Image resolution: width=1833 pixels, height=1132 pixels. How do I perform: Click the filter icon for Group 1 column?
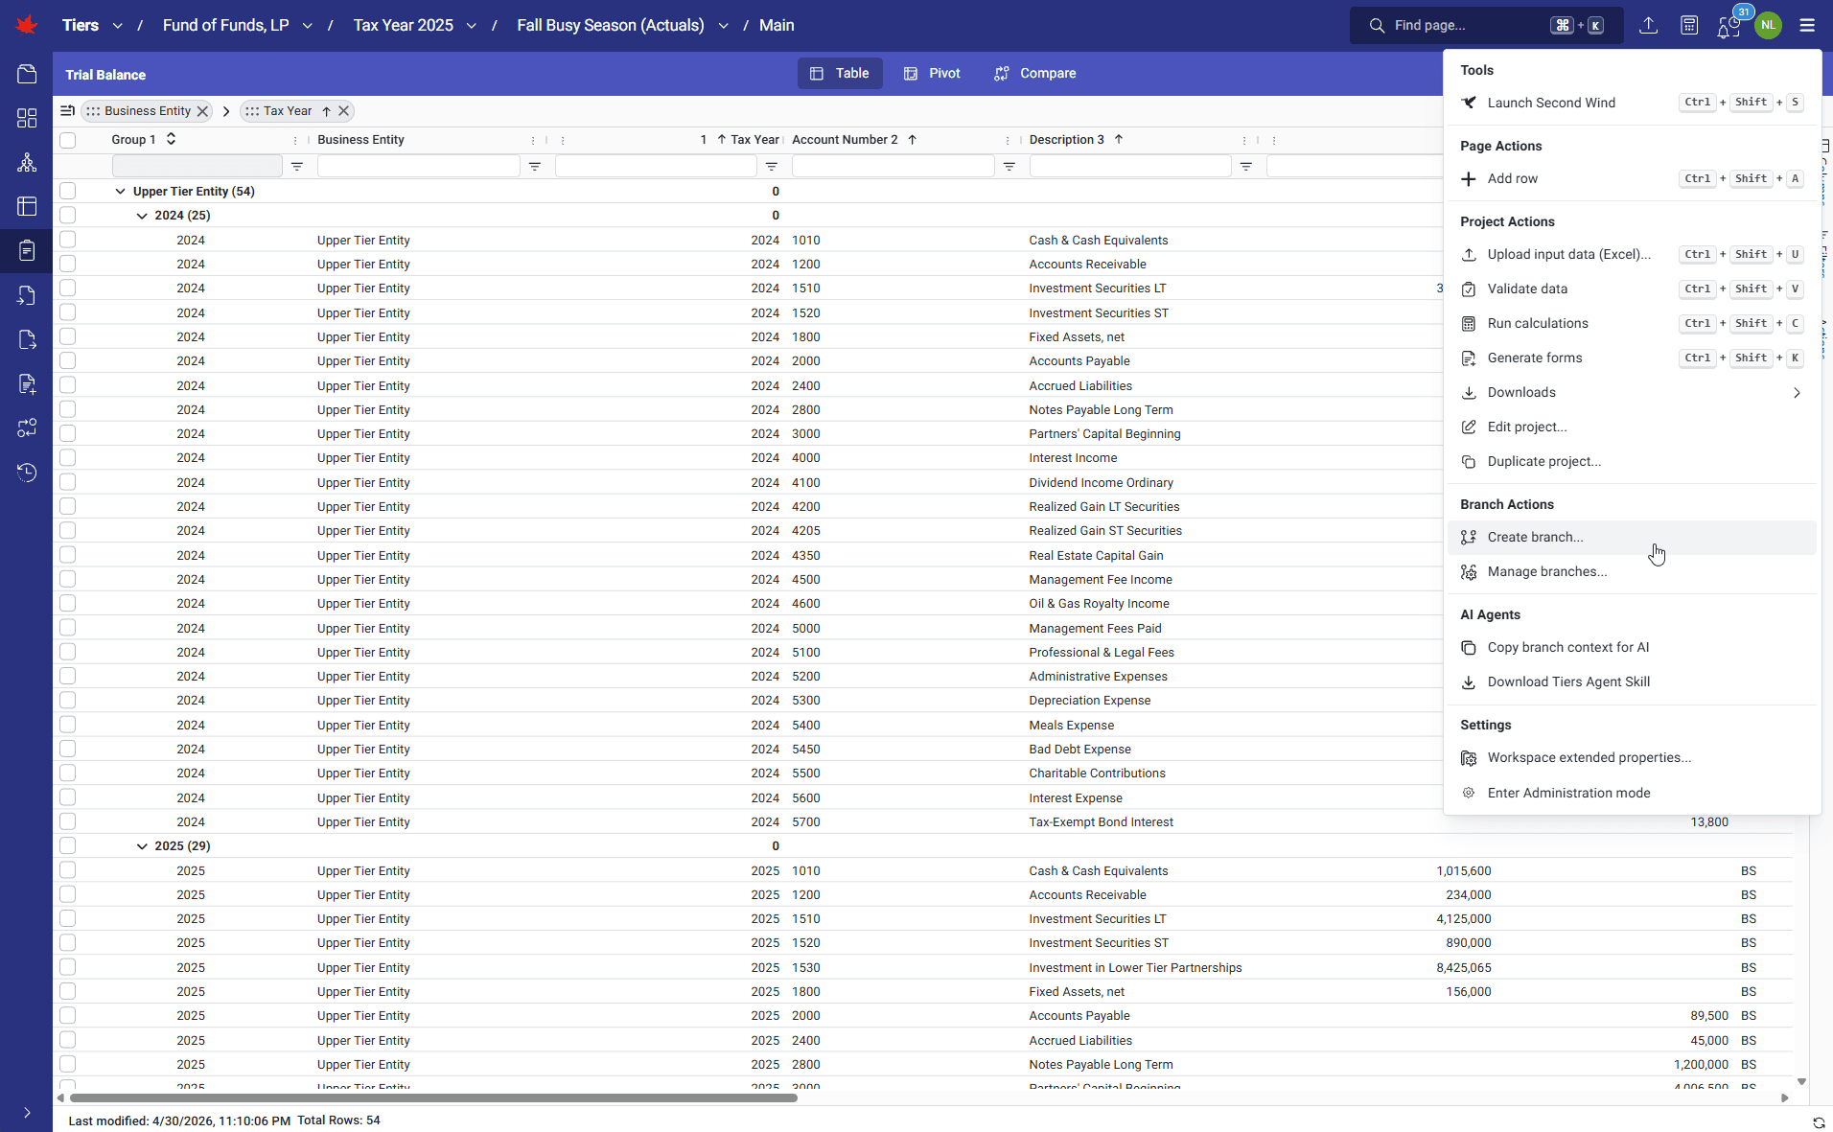297,167
